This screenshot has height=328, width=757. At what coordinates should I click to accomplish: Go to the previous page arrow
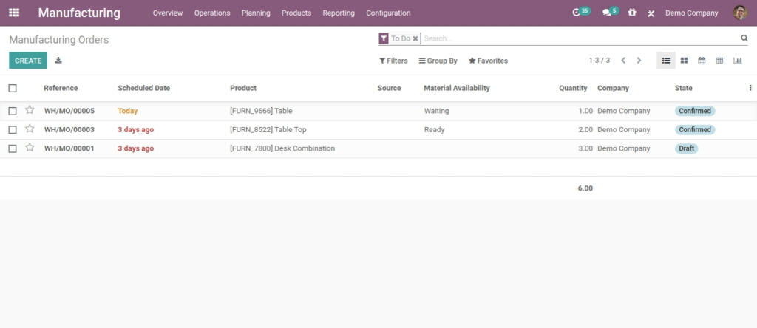(623, 61)
